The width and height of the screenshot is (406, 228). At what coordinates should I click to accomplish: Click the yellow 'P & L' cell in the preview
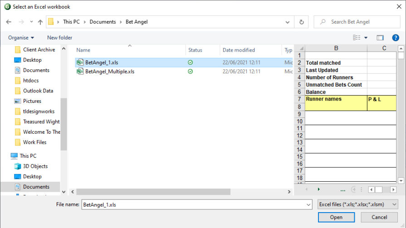click(382, 103)
